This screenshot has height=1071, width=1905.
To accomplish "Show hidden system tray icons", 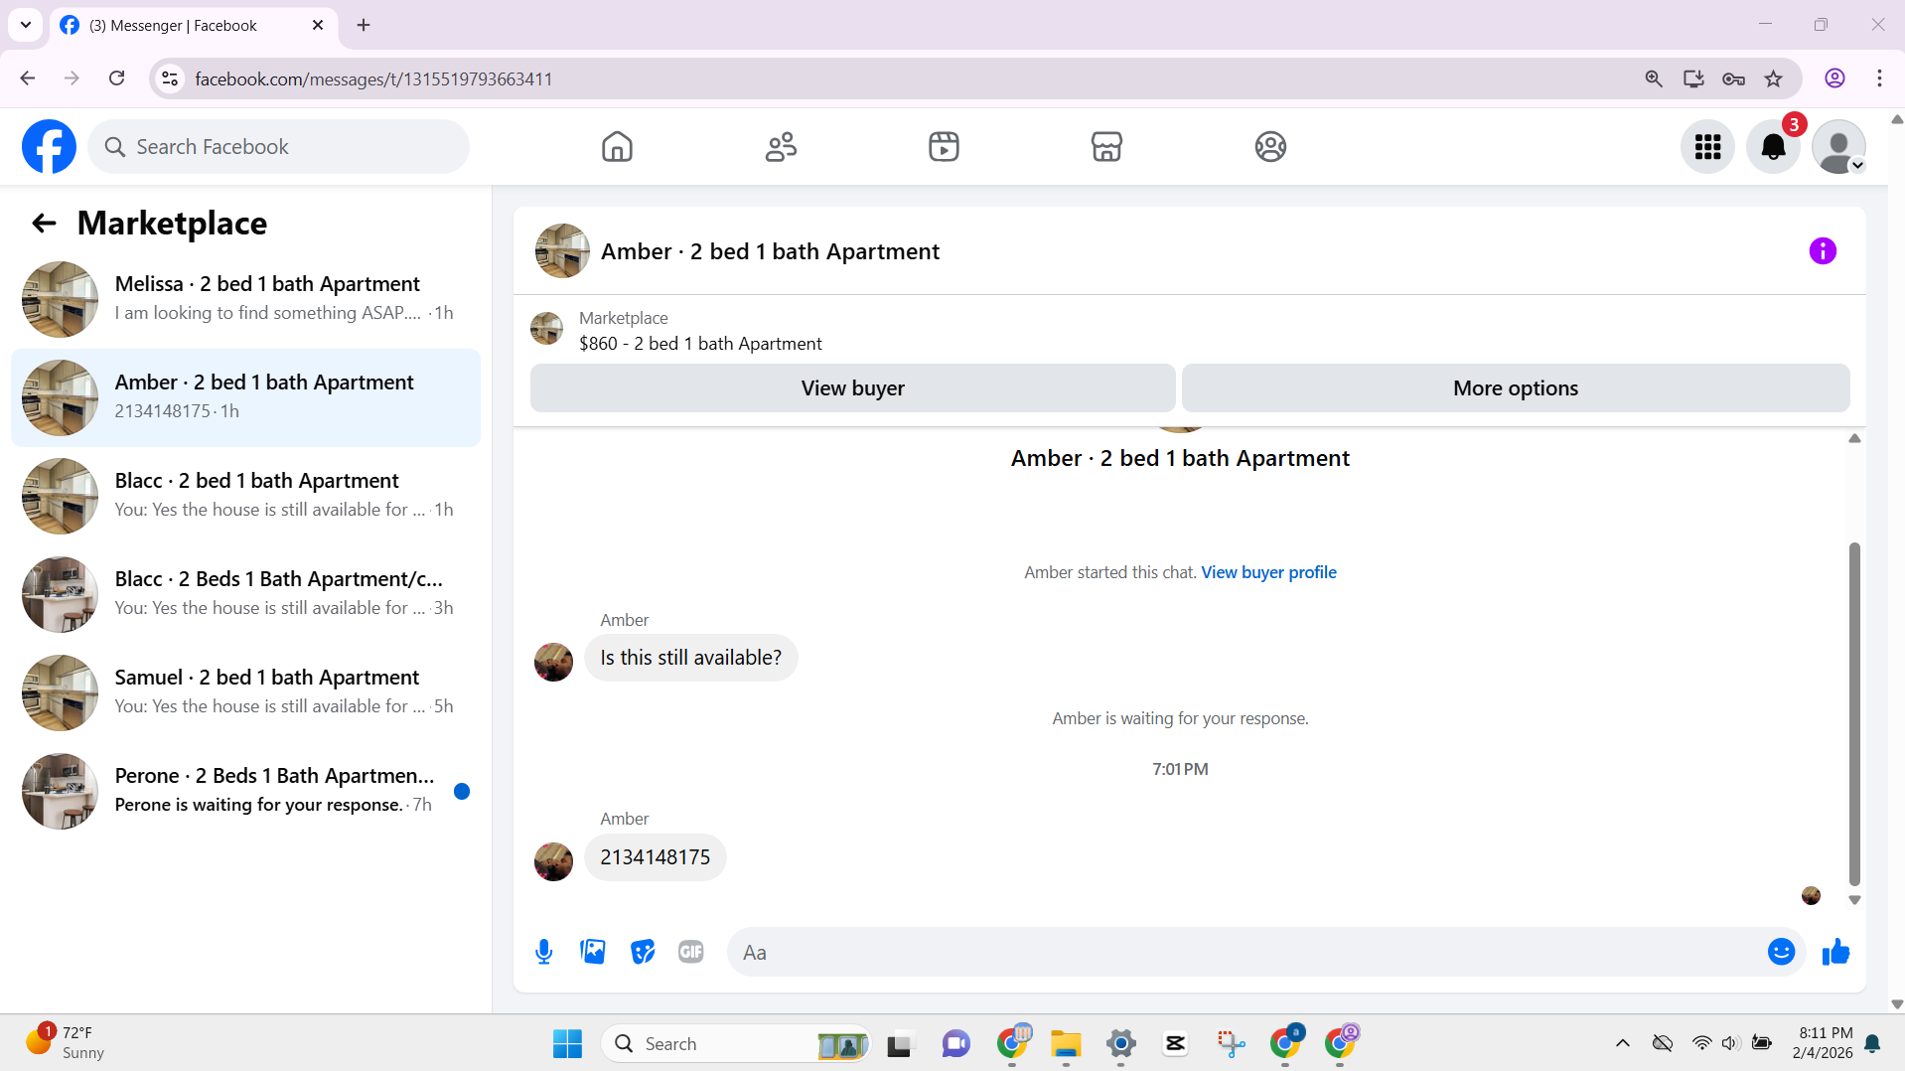I will (x=1623, y=1043).
